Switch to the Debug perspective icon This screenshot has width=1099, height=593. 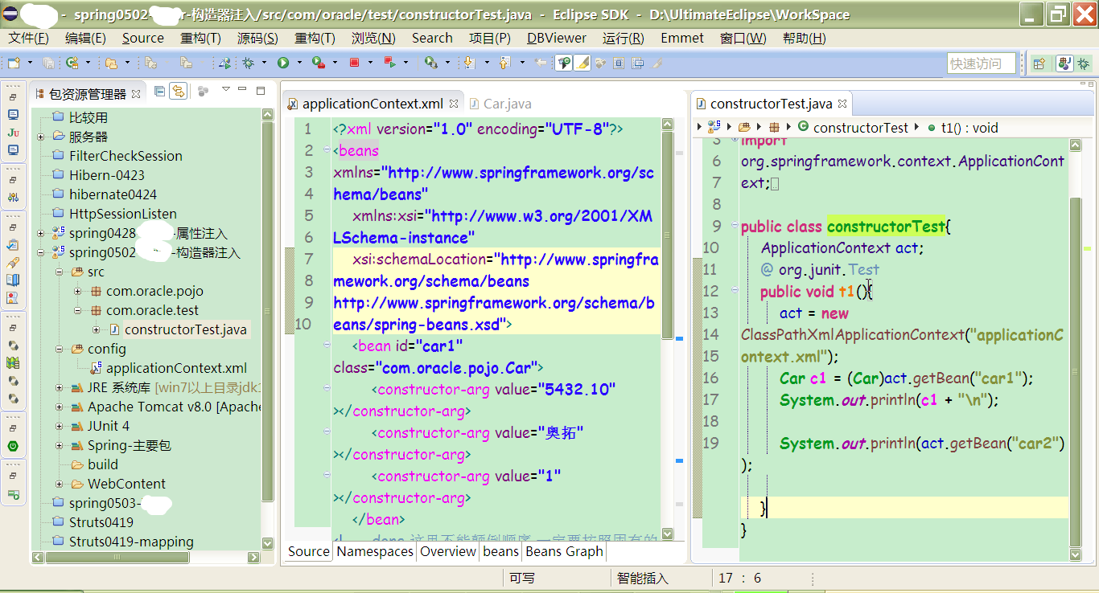click(x=1084, y=63)
